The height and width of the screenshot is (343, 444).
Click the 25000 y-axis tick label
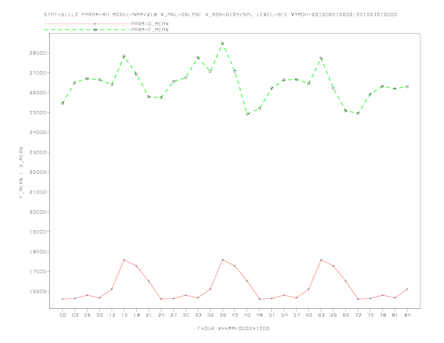[38, 113]
